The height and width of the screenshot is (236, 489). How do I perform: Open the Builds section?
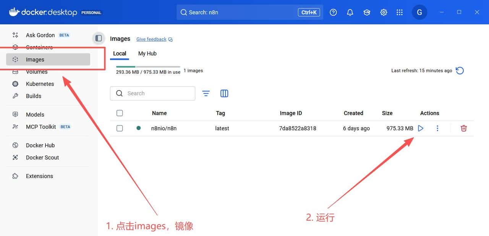click(x=34, y=96)
